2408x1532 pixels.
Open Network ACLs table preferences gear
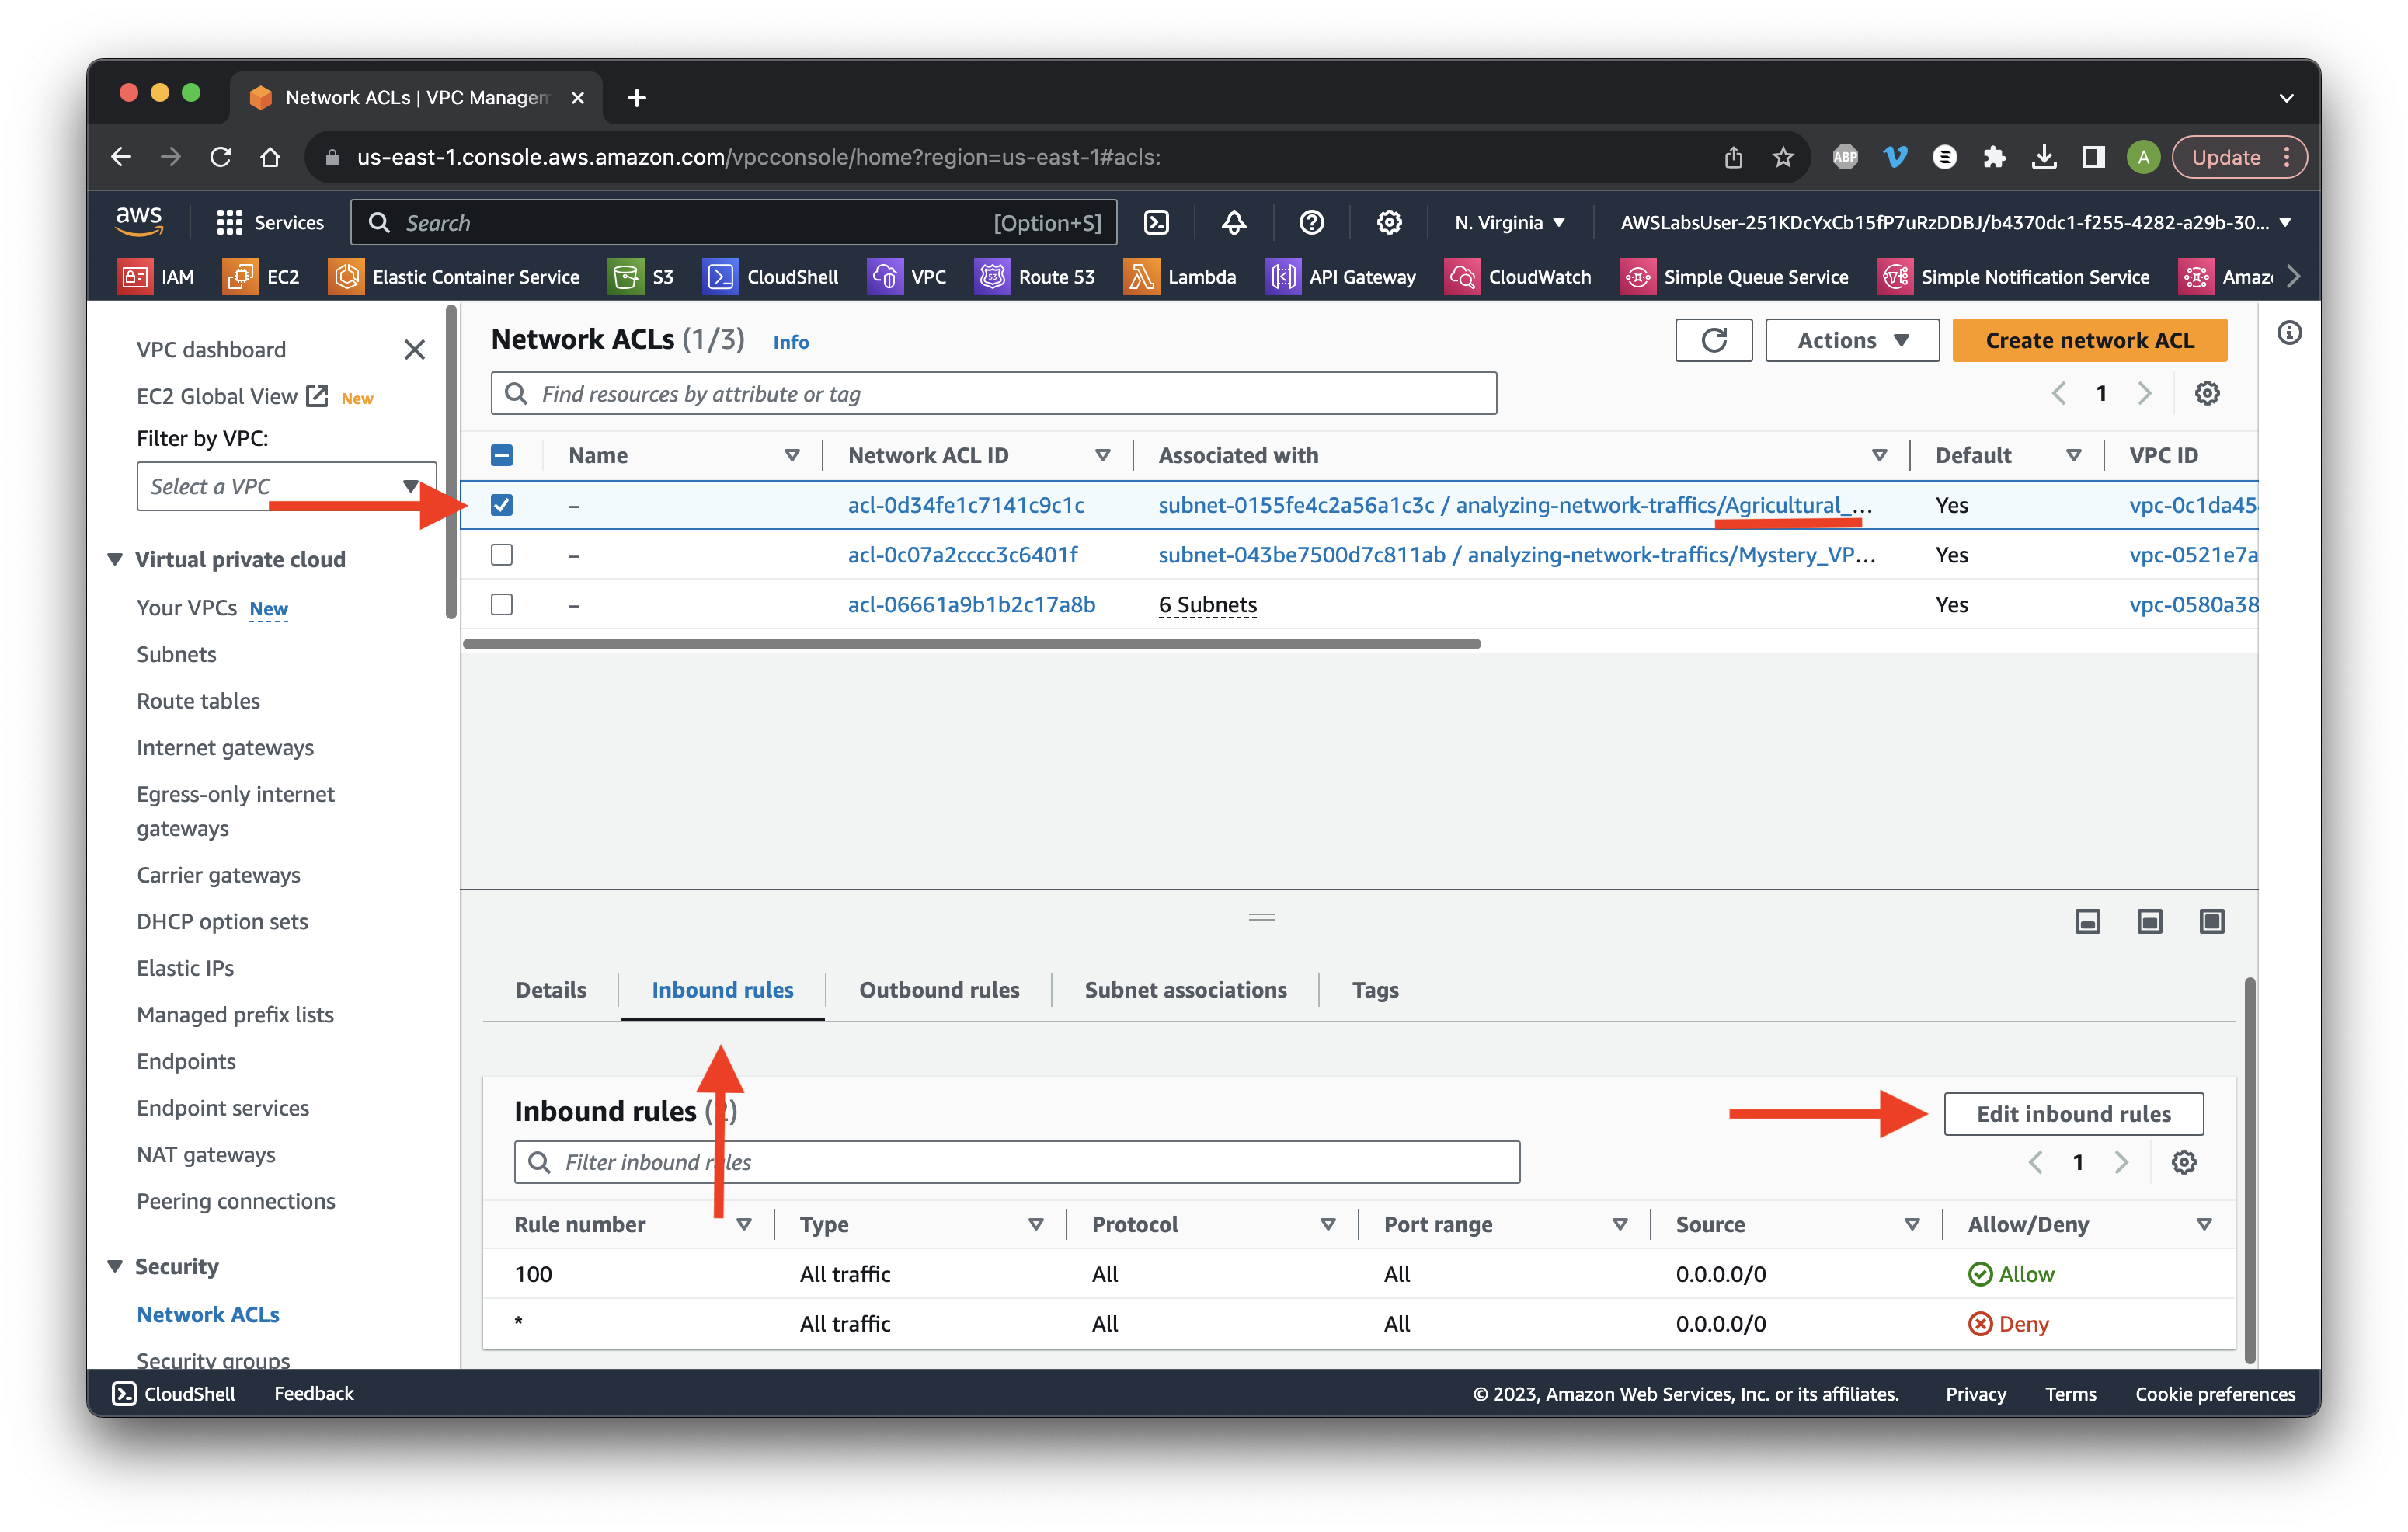tap(2207, 393)
